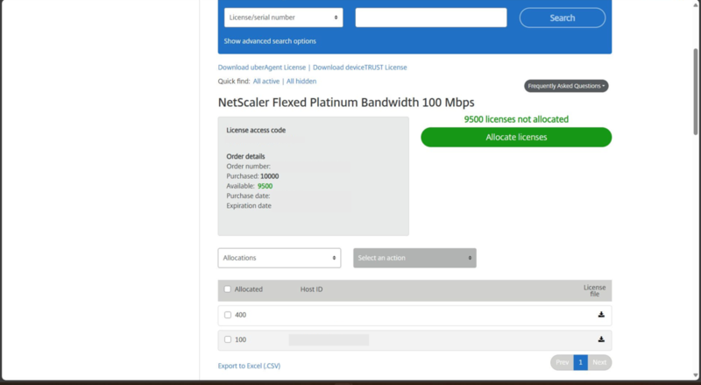Click the vertical page scrollbar thumb

[x=696, y=91]
